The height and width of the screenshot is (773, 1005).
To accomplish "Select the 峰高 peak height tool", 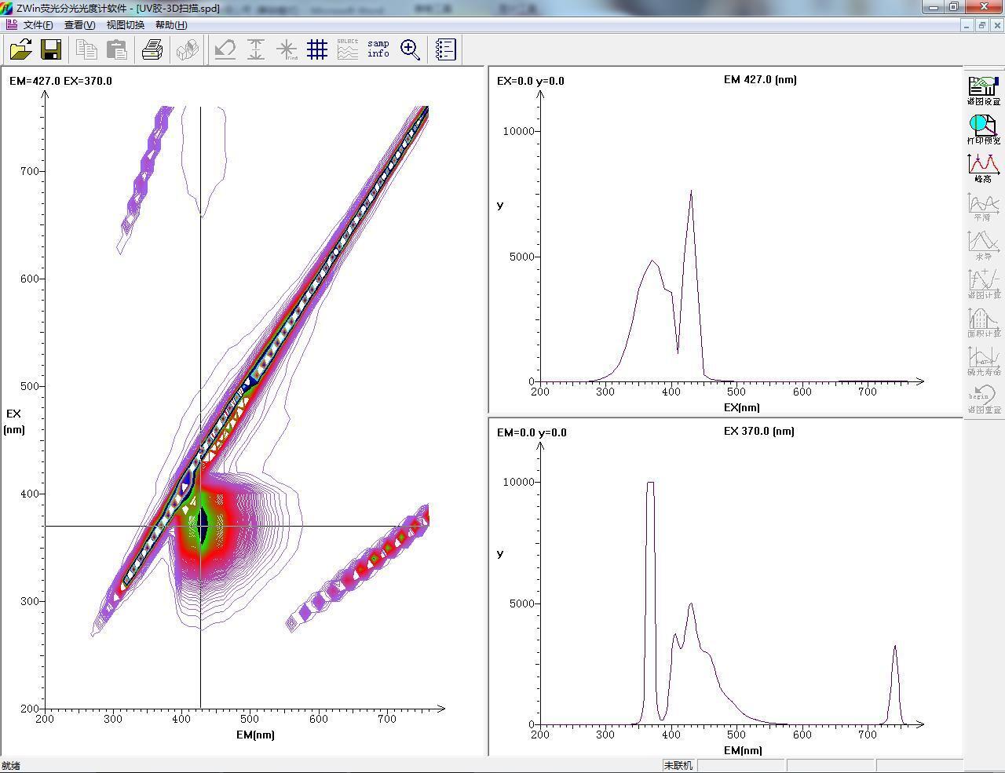I will point(983,168).
